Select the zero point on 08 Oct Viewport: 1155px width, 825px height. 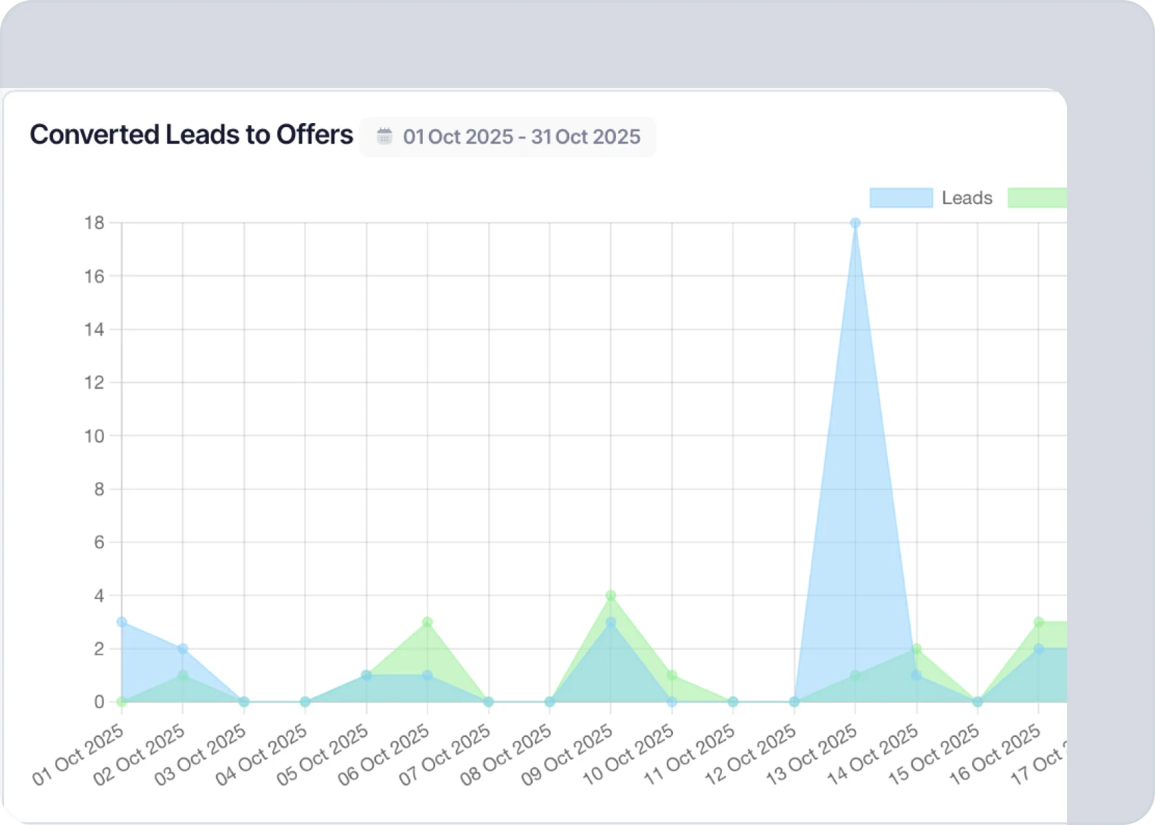[x=549, y=702]
